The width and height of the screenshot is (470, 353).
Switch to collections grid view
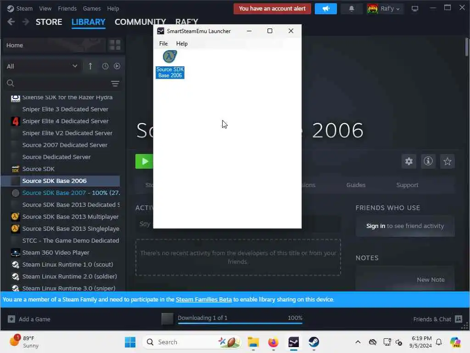(115, 45)
